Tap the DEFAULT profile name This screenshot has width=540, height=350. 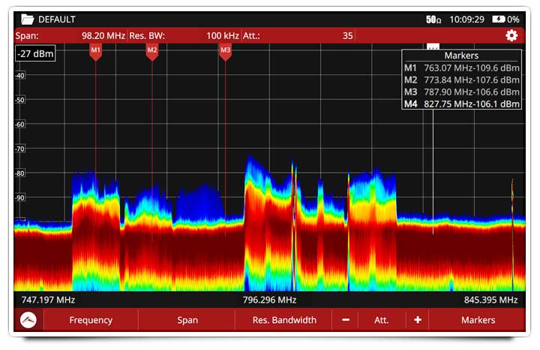pos(57,20)
